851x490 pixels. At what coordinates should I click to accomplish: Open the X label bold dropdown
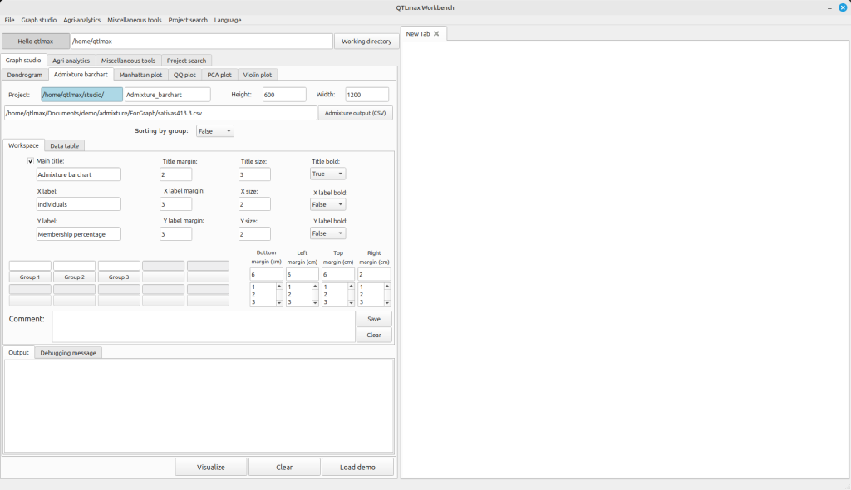click(327, 204)
